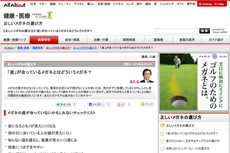The image size is (230, 153).
Task: Click the All About logo
Action: (15, 5)
